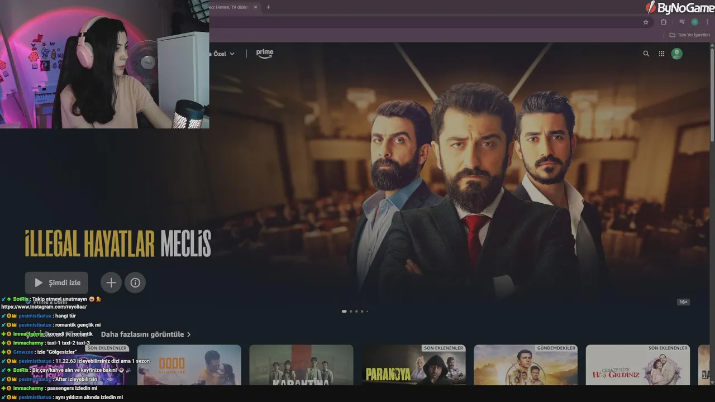Open the Paranoya thumbnail
Viewport: 715px width, 402px height.
point(414,365)
